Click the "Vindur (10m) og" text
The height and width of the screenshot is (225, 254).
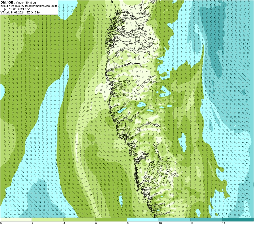point(26,3)
